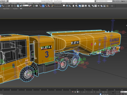Open the Material Editor
The height and width of the screenshot is (95, 127).
89,6
